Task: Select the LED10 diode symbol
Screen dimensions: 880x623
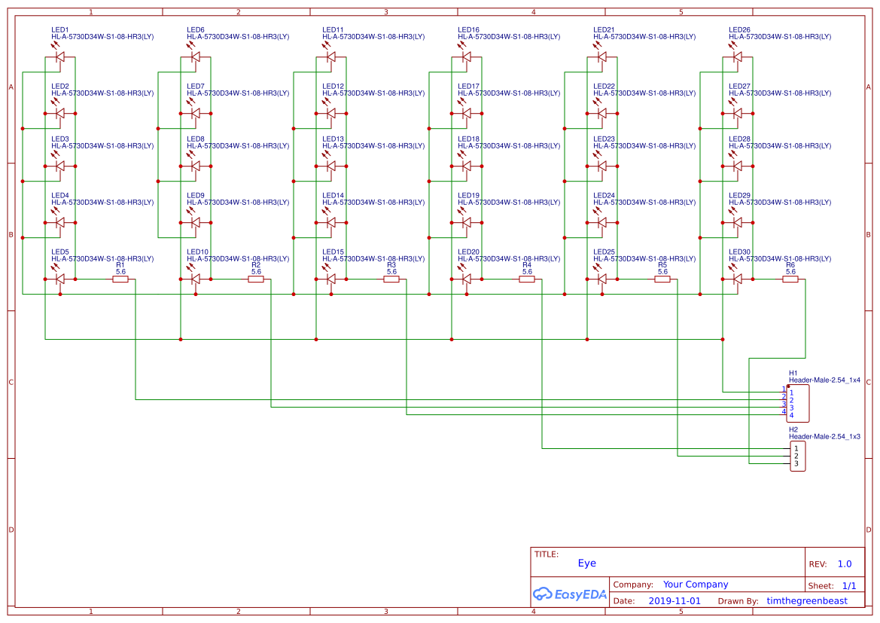Action: [x=196, y=278]
